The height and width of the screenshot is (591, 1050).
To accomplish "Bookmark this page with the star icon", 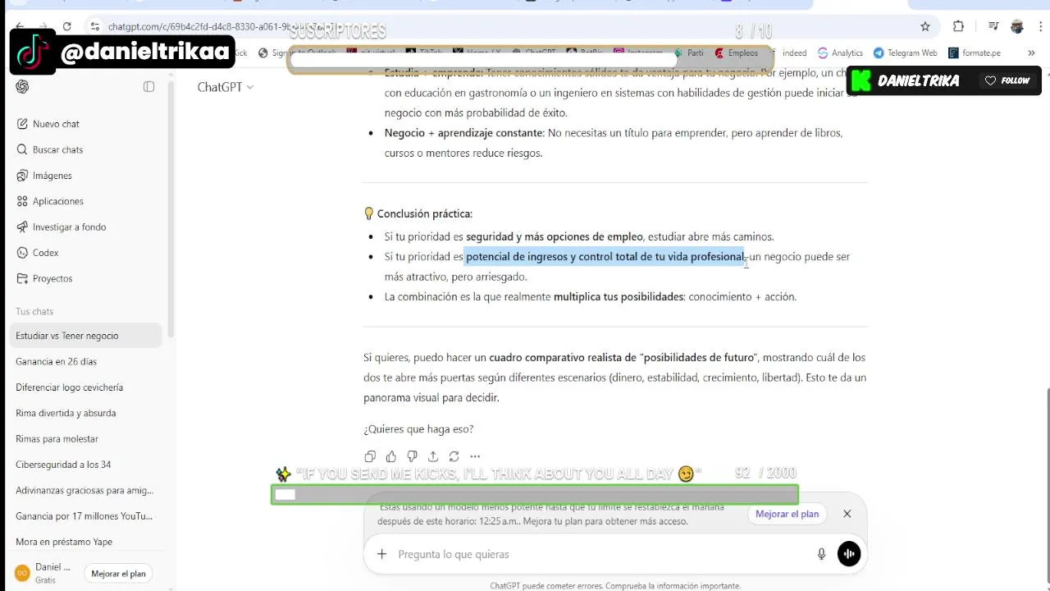I will (x=925, y=26).
